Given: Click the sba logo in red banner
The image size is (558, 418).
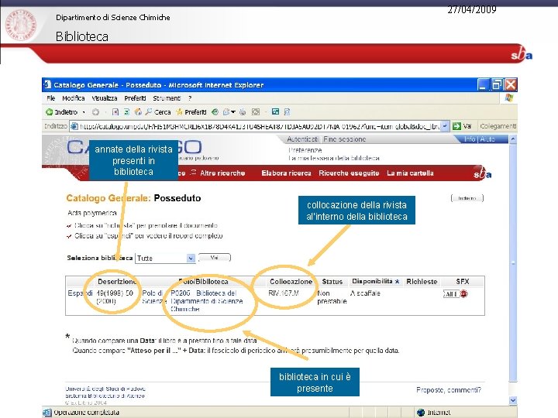Looking at the screenshot, I should pos(522,55).
